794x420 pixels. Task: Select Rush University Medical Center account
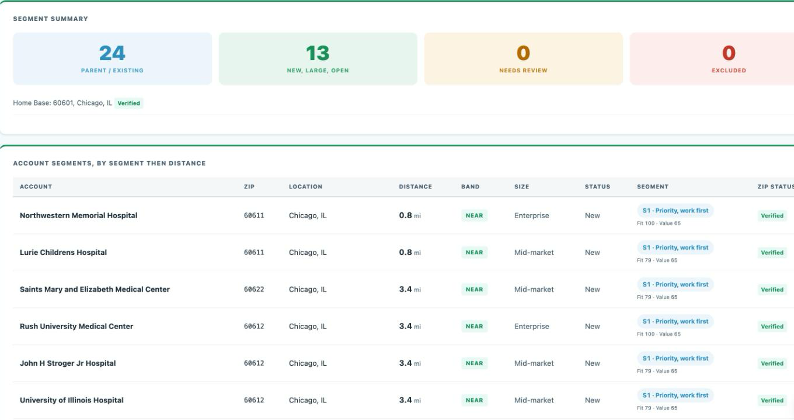click(76, 326)
